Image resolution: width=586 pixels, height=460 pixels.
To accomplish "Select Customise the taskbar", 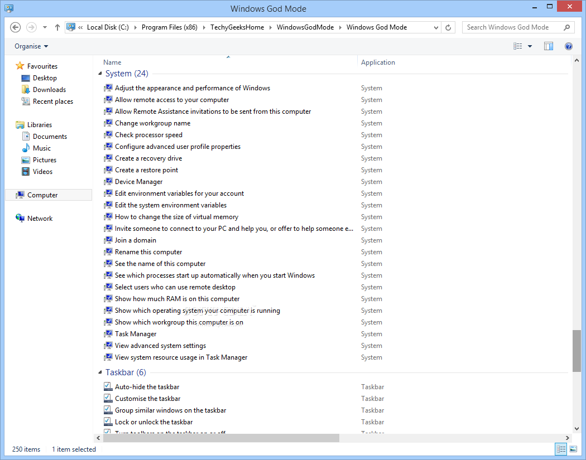I will tap(148, 399).
